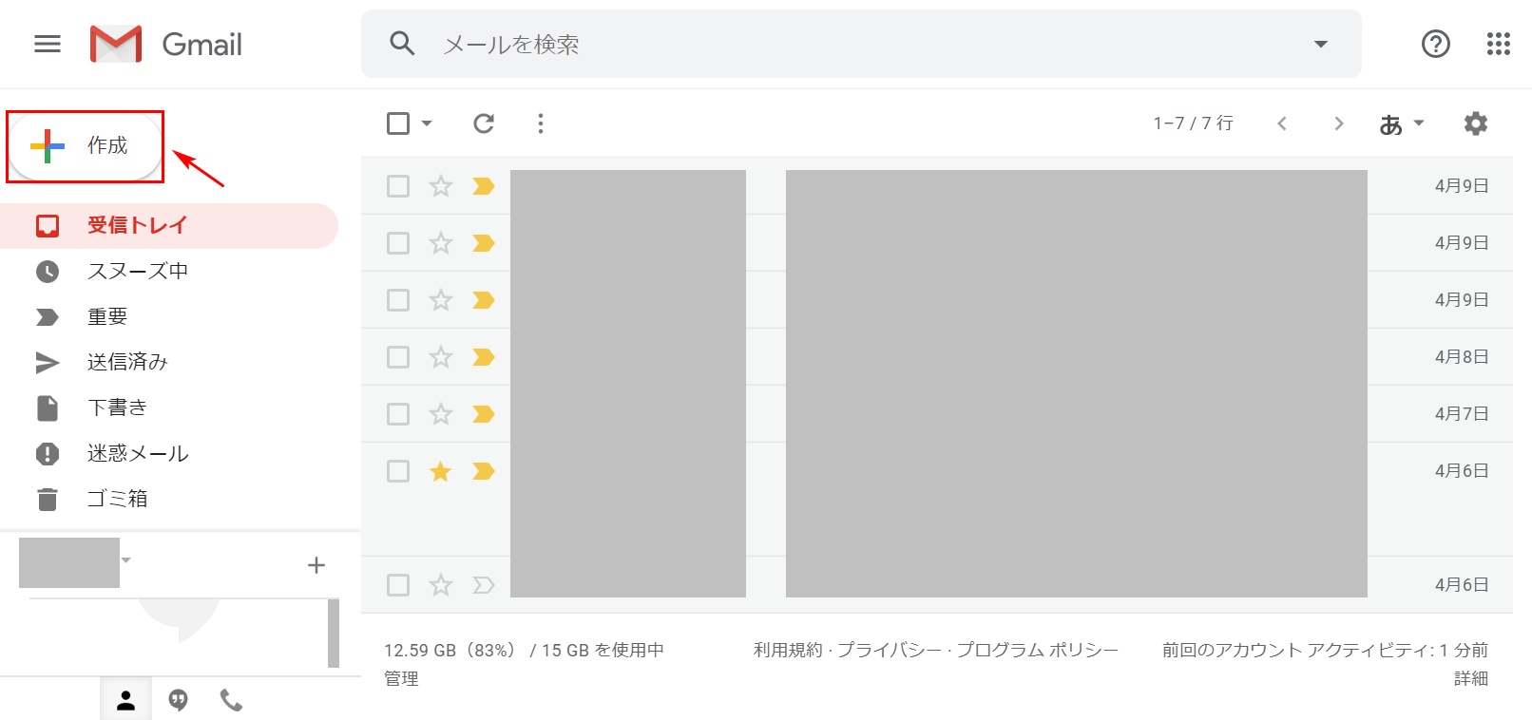The height and width of the screenshot is (720, 1532).
Task: Star the 4月8日 email
Action: (440, 357)
